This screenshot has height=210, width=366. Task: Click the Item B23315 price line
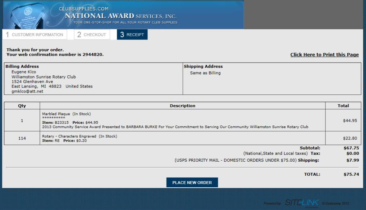coord(70,123)
